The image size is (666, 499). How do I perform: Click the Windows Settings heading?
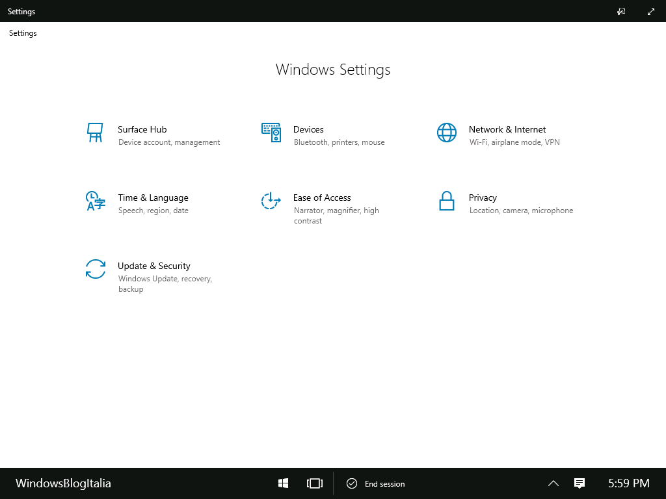click(x=333, y=70)
